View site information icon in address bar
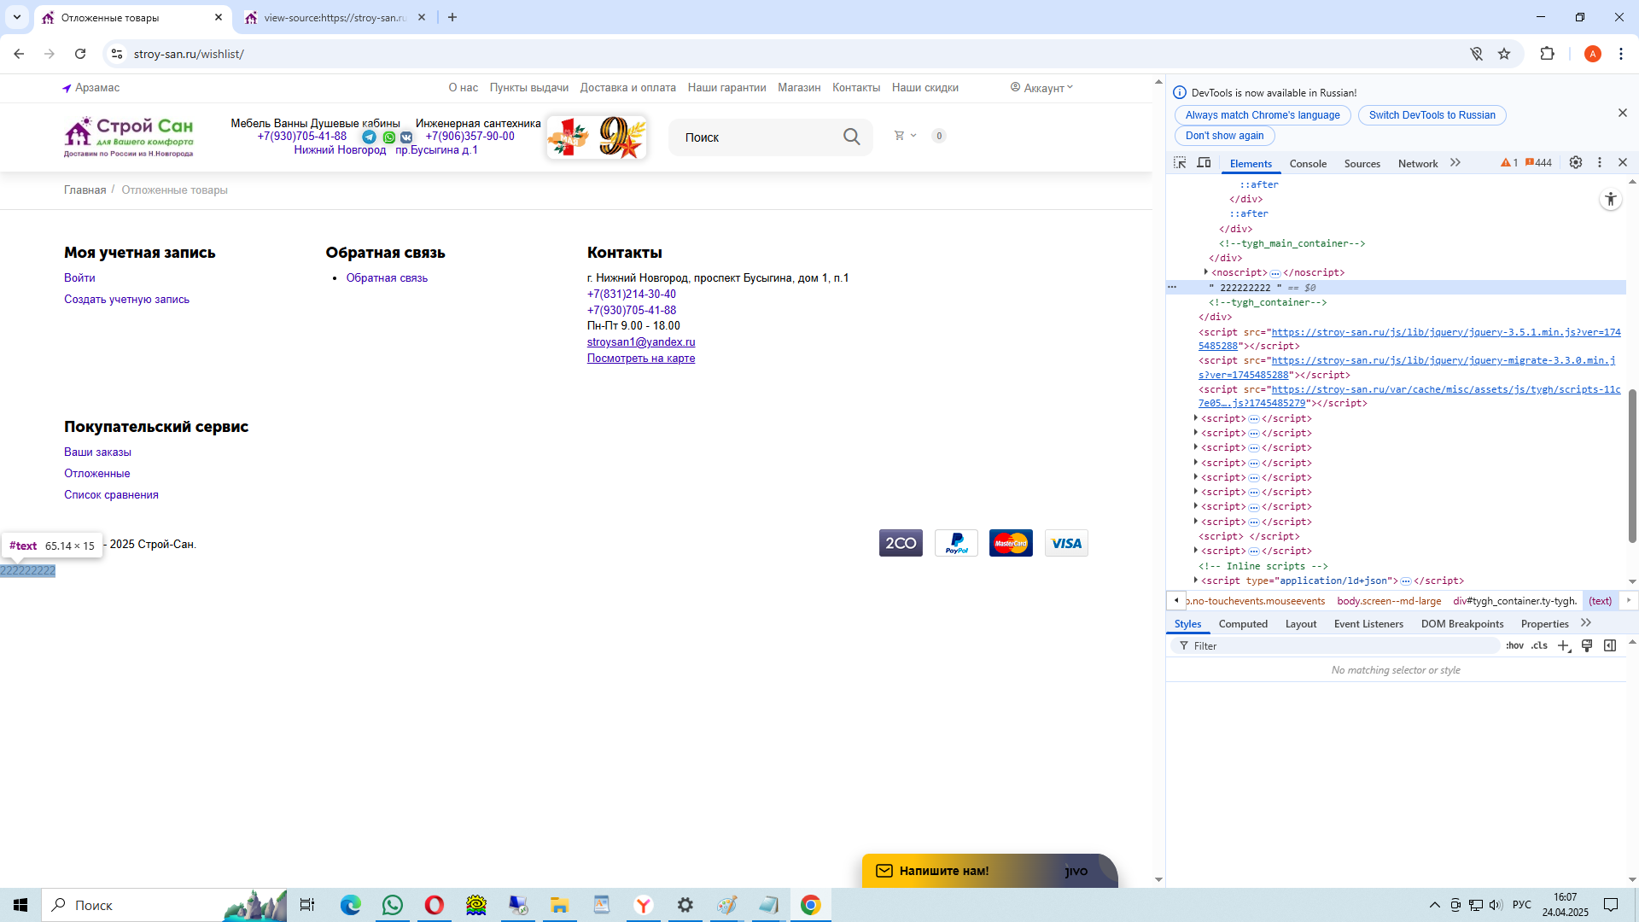This screenshot has height=922, width=1639. [117, 54]
